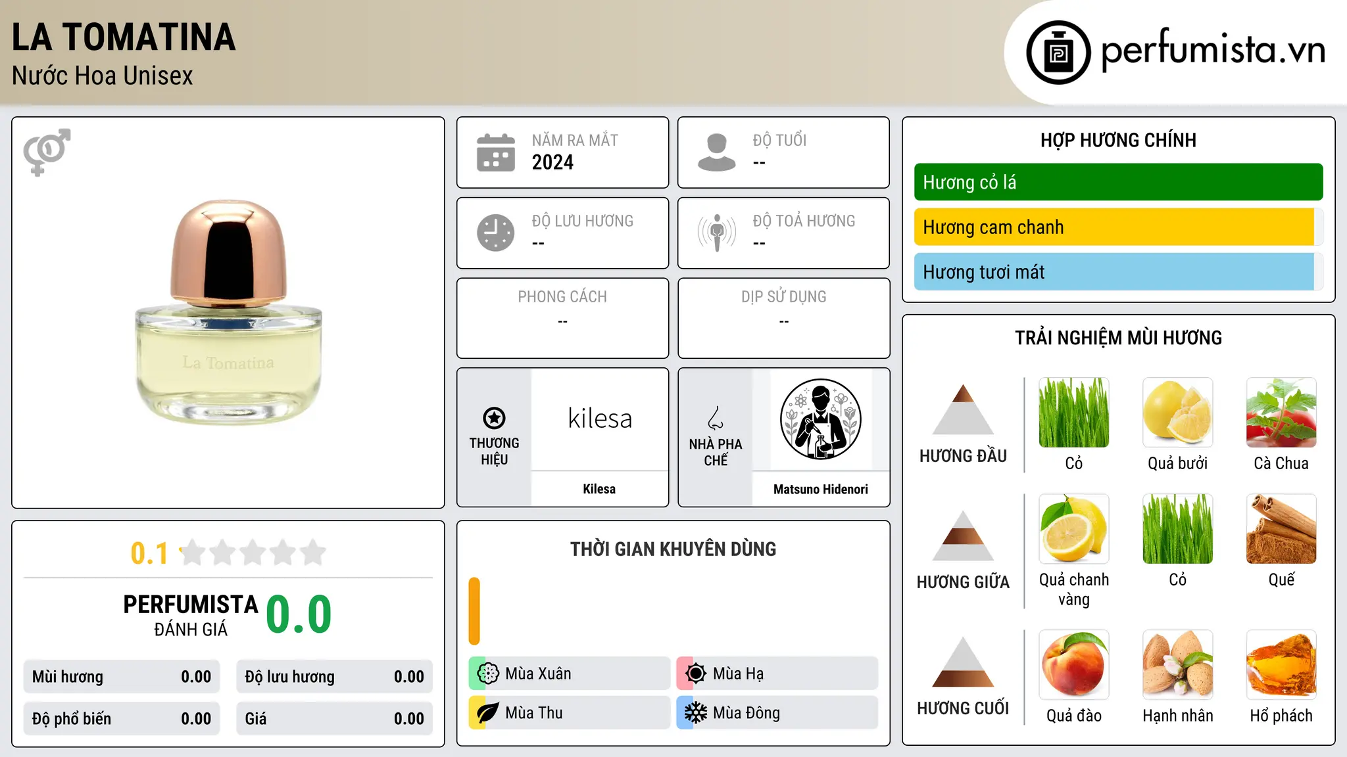Click the star badge icon above Thương hiệu
The width and height of the screenshot is (1347, 757).
(x=494, y=418)
